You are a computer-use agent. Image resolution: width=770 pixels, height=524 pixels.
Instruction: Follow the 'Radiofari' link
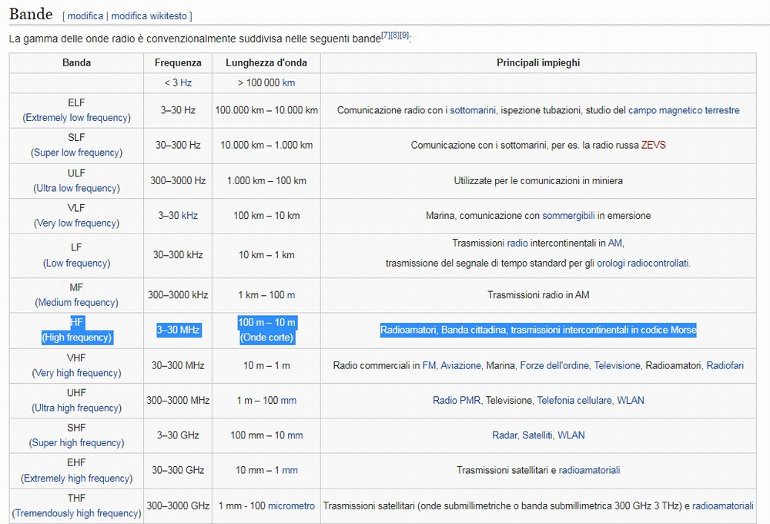(x=725, y=365)
